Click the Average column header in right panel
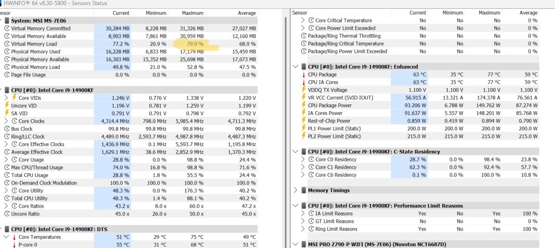 pyautogui.click(x=528, y=13)
